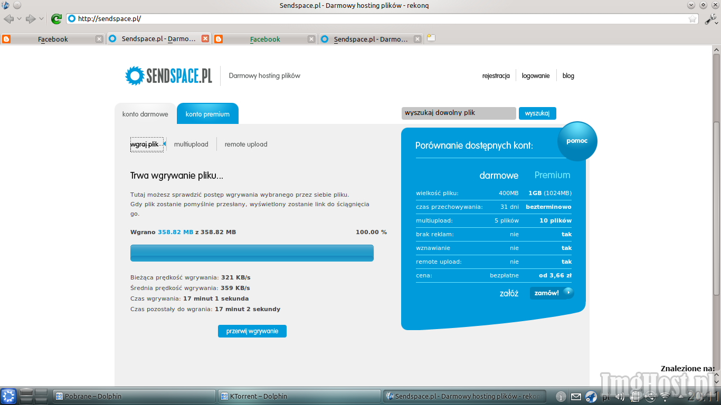Go forward using the browser forward arrow
721x405 pixels.
coord(30,19)
